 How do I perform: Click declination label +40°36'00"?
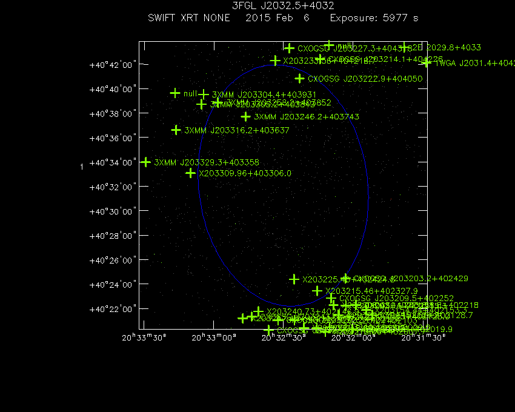pos(113,138)
